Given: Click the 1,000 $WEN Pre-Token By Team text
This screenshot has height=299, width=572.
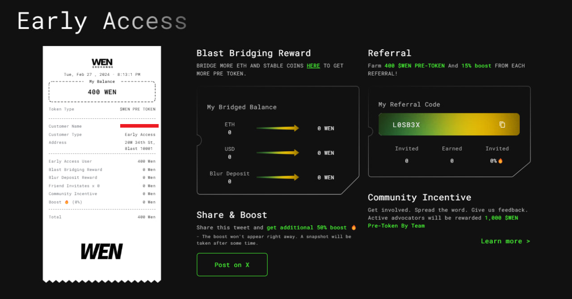Looking at the screenshot, I should pyautogui.click(x=443, y=222).
